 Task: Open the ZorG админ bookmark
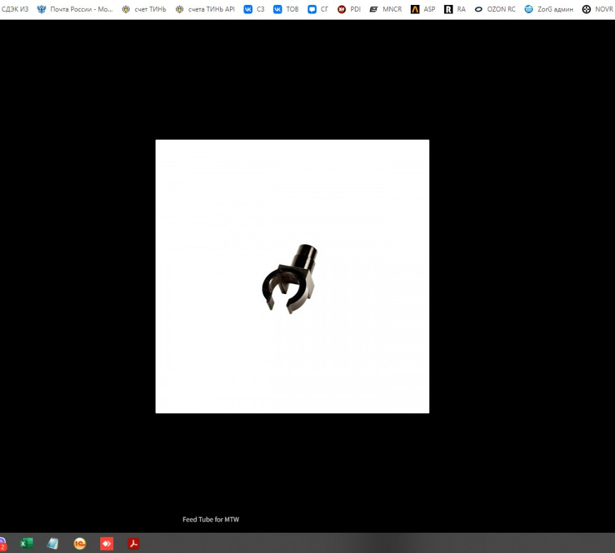549,9
